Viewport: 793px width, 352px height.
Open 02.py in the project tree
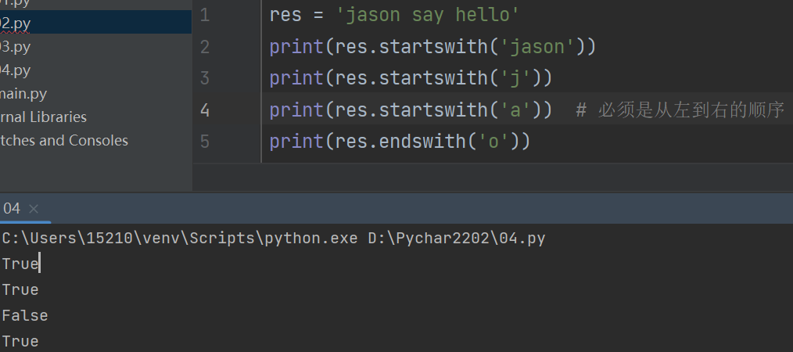pyautogui.click(x=16, y=23)
